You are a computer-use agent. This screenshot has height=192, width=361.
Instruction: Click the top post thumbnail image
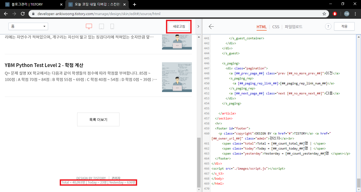(x=177, y=42)
